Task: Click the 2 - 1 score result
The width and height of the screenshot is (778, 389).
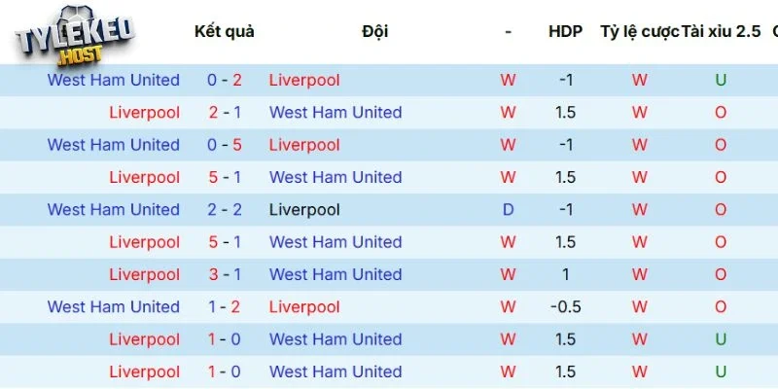Action: point(225,112)
